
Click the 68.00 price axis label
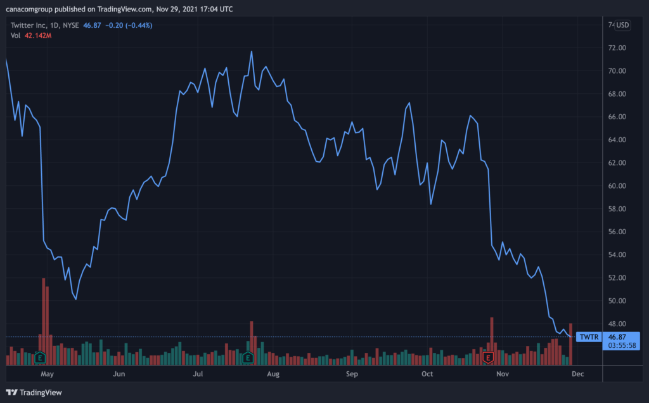coord(617,94)
